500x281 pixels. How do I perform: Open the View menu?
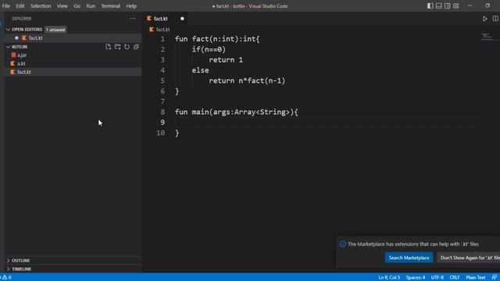62,6
